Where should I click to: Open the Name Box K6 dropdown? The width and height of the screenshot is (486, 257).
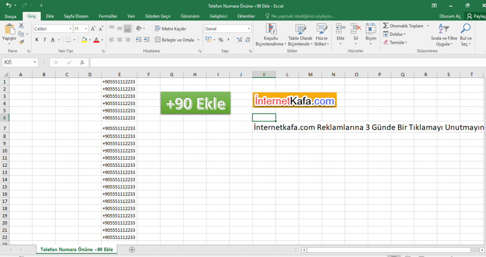pyautogui.click(x=35, y=62)
